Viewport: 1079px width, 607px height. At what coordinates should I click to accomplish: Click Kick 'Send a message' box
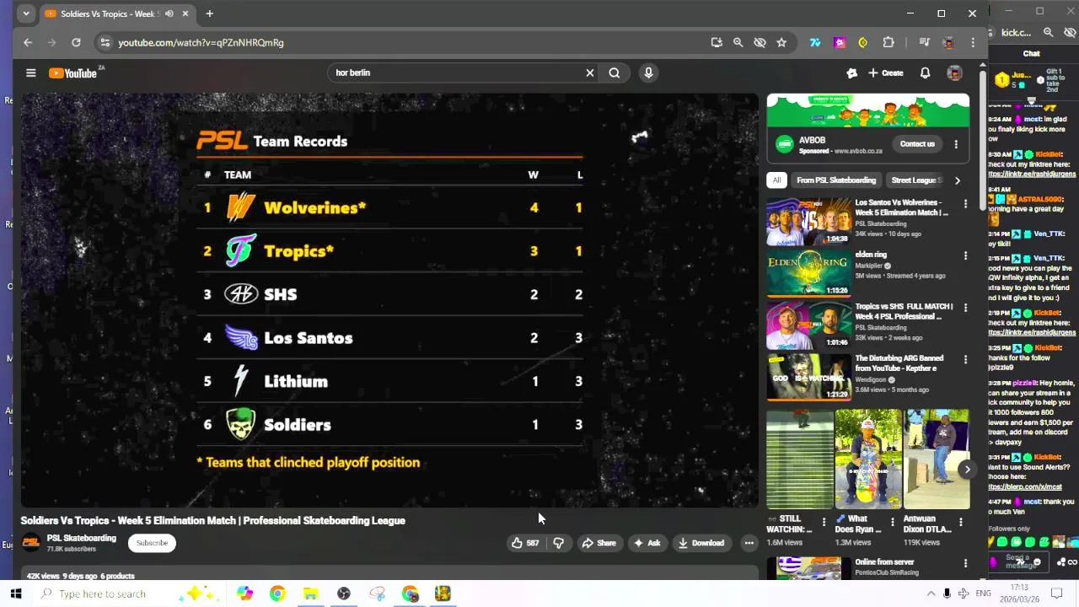[1018, 561]
